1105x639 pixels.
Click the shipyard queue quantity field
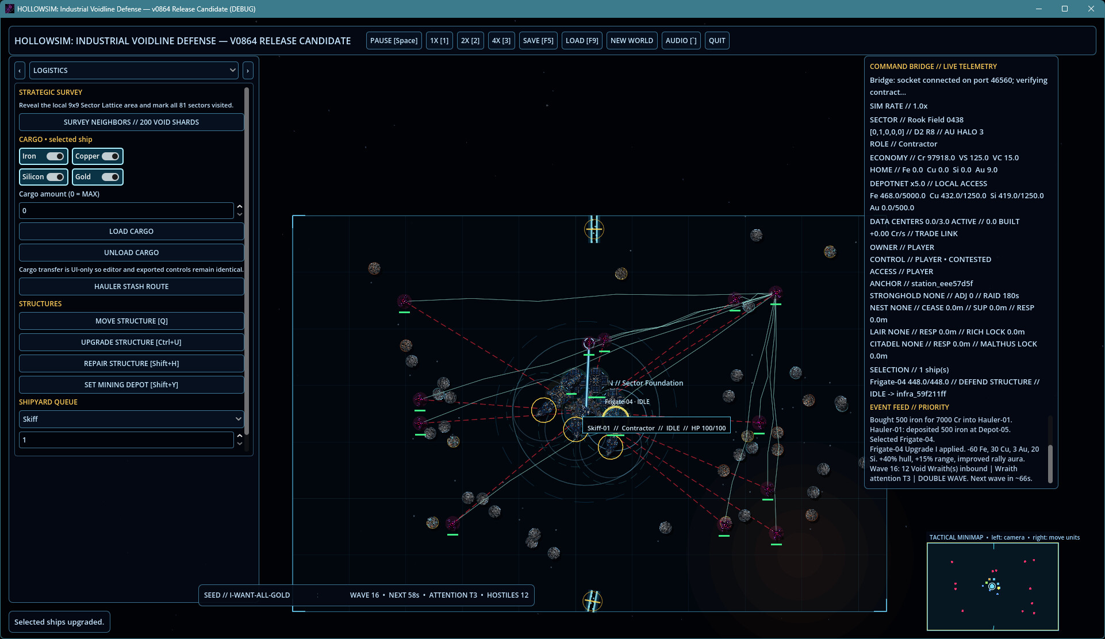point(126,440)
